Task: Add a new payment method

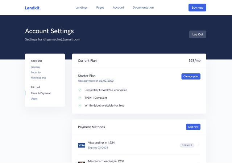Action: coord(193,127)
